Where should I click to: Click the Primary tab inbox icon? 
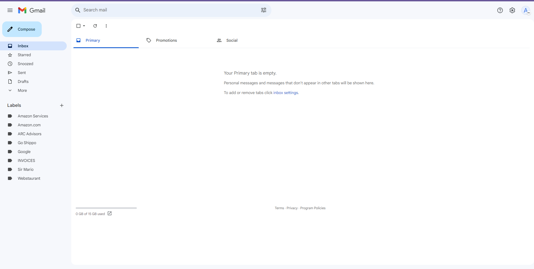(78, 40)
